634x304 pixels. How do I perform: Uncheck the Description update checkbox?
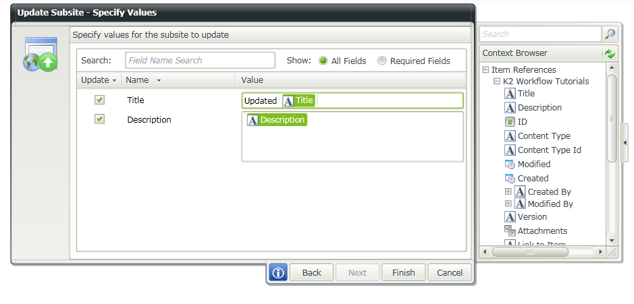tap(99, 119)
